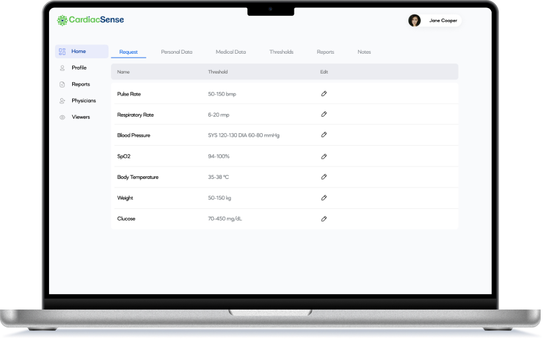Open Home in the sidebar
Image resolution: width=544 pixels, height=340 pixels.
pyautogui.click(x=78, y=52)
